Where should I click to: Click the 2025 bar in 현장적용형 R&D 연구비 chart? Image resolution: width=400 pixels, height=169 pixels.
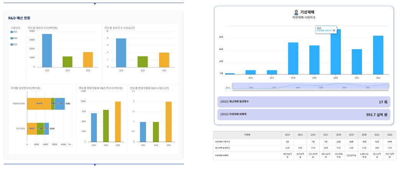click(x=118, y=122)
